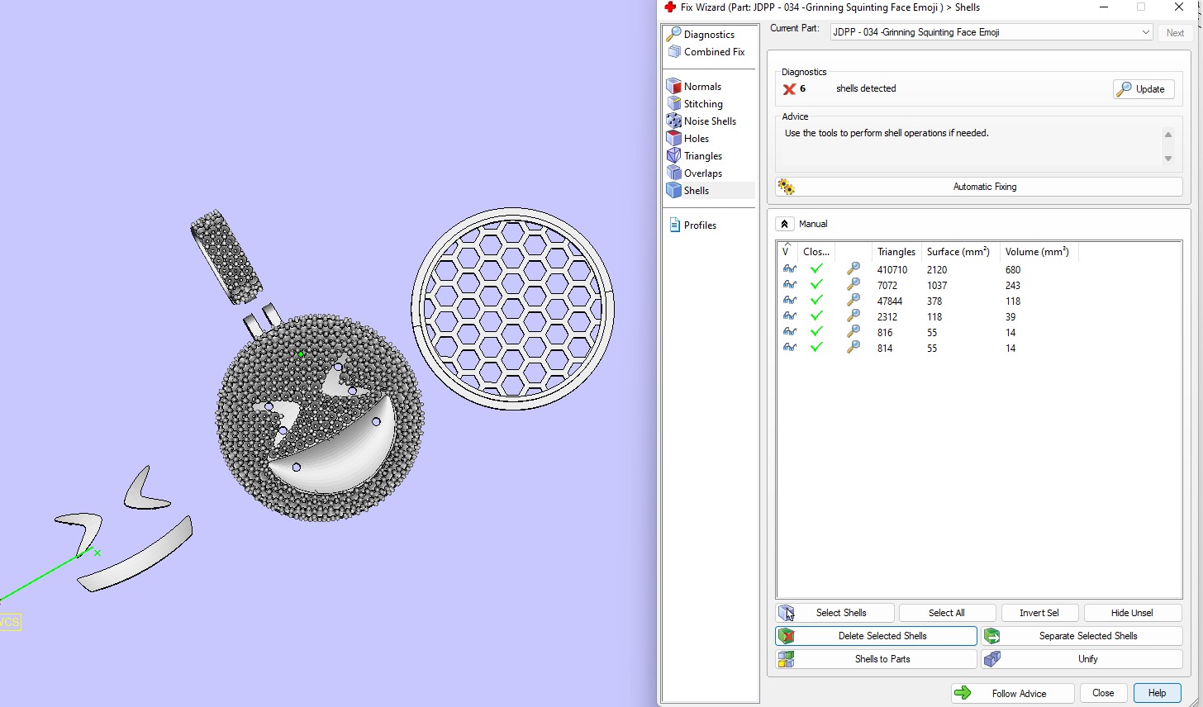Sort shells by the V visibility column
This screenshot has width=1203, height=707.
[787, 251]
